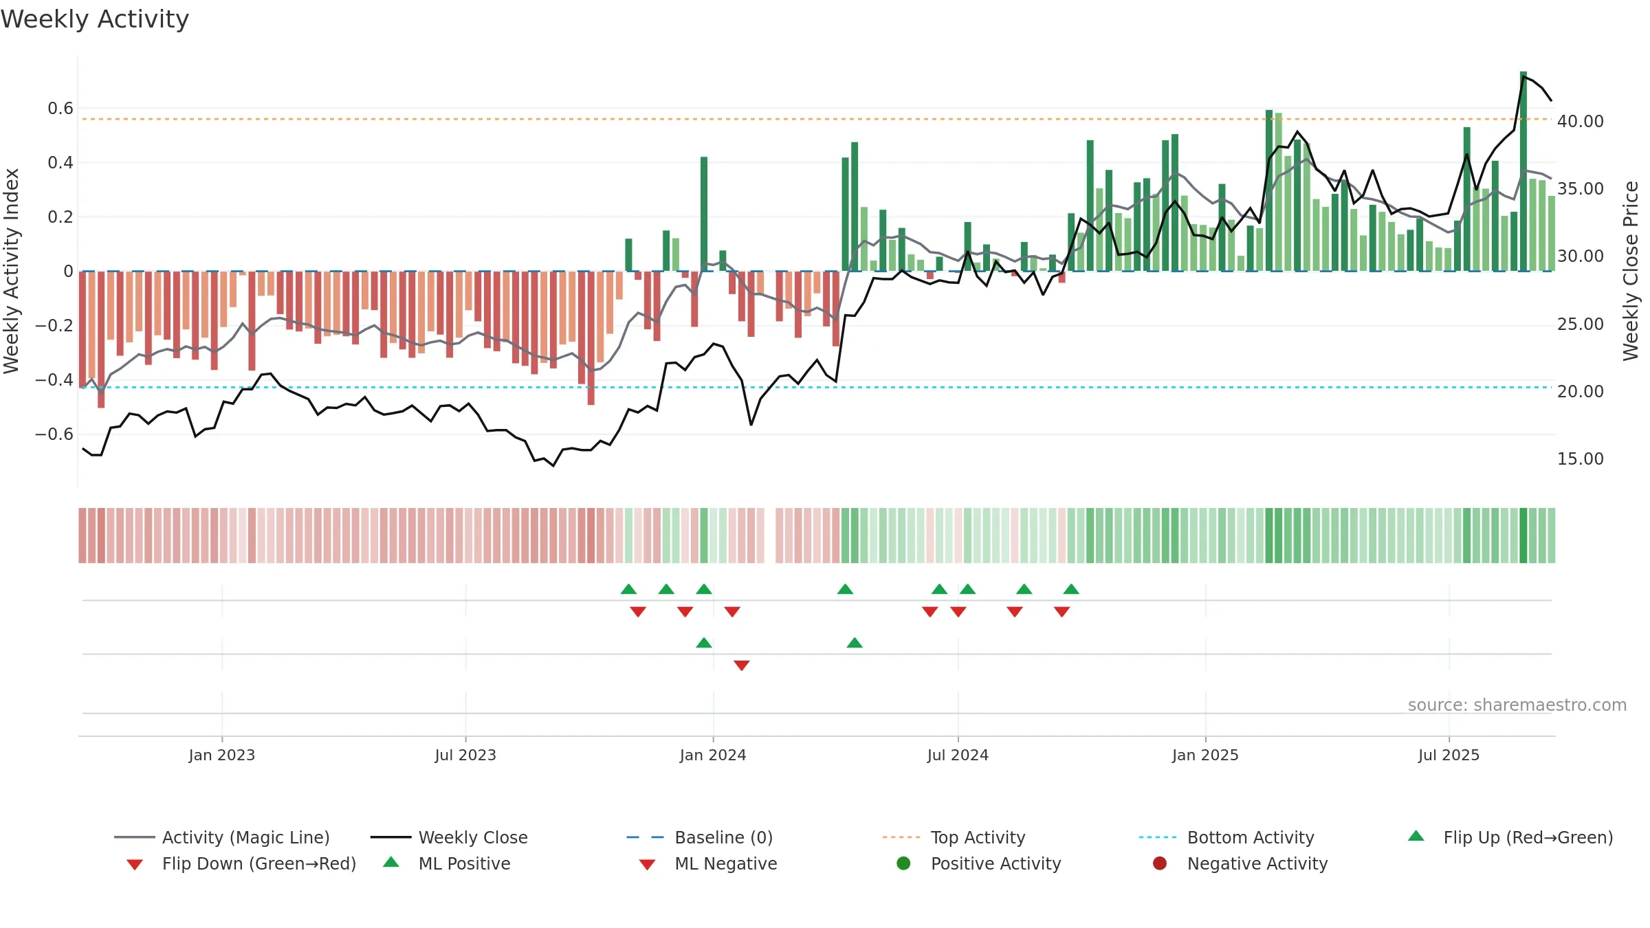Click the orange dotted swatch beside Top Activity

[901, 837]
